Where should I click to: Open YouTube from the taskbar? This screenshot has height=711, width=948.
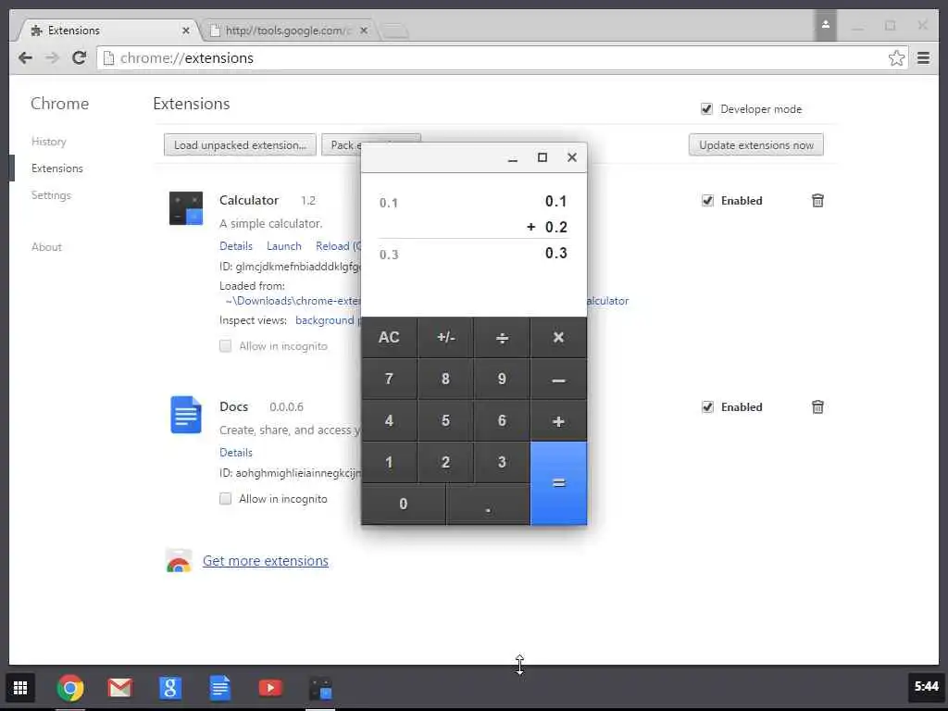pos(270,688)
